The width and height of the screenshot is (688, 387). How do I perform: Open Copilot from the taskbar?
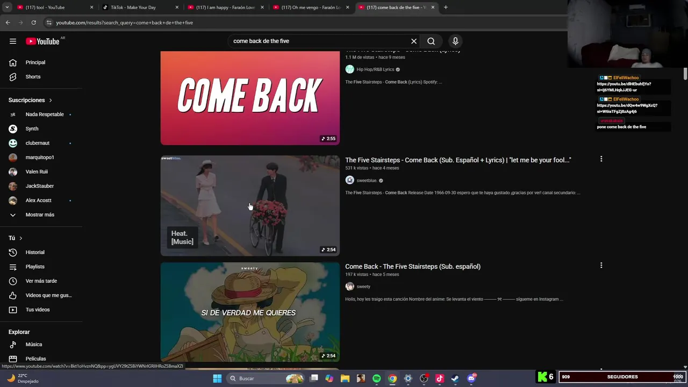click(329, 378)
